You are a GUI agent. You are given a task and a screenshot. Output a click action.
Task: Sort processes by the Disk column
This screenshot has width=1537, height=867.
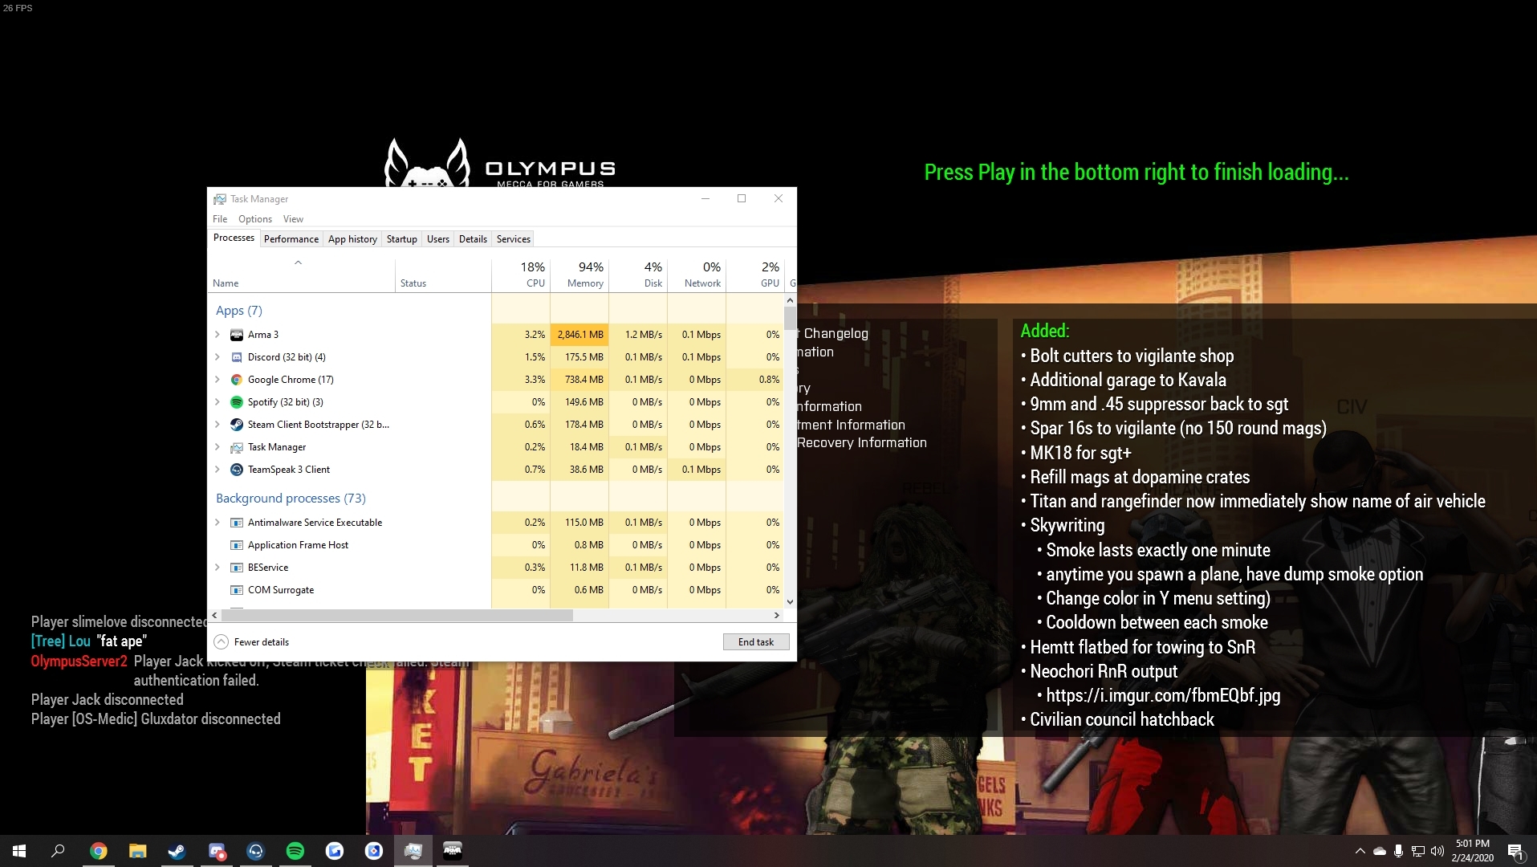[x=638, y=274]
